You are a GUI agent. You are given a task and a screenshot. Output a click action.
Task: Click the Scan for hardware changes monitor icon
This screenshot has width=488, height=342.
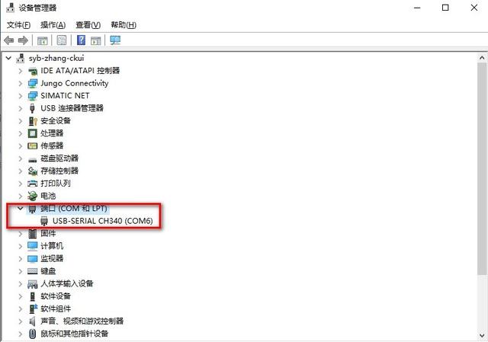pyautogui.click(x=115, y=40)
